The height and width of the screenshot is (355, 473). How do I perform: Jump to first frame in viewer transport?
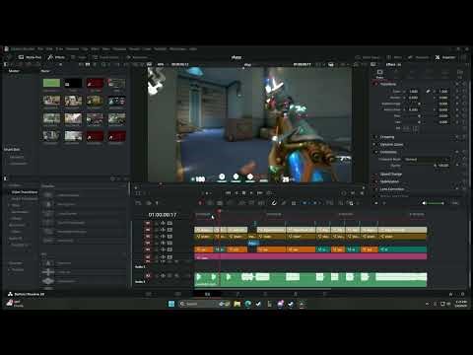[x=228, y=193]
